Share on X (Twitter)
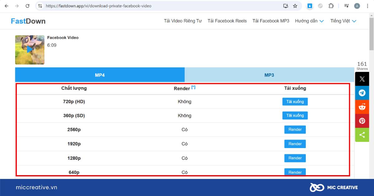374x196 pixels. [362, 79]
